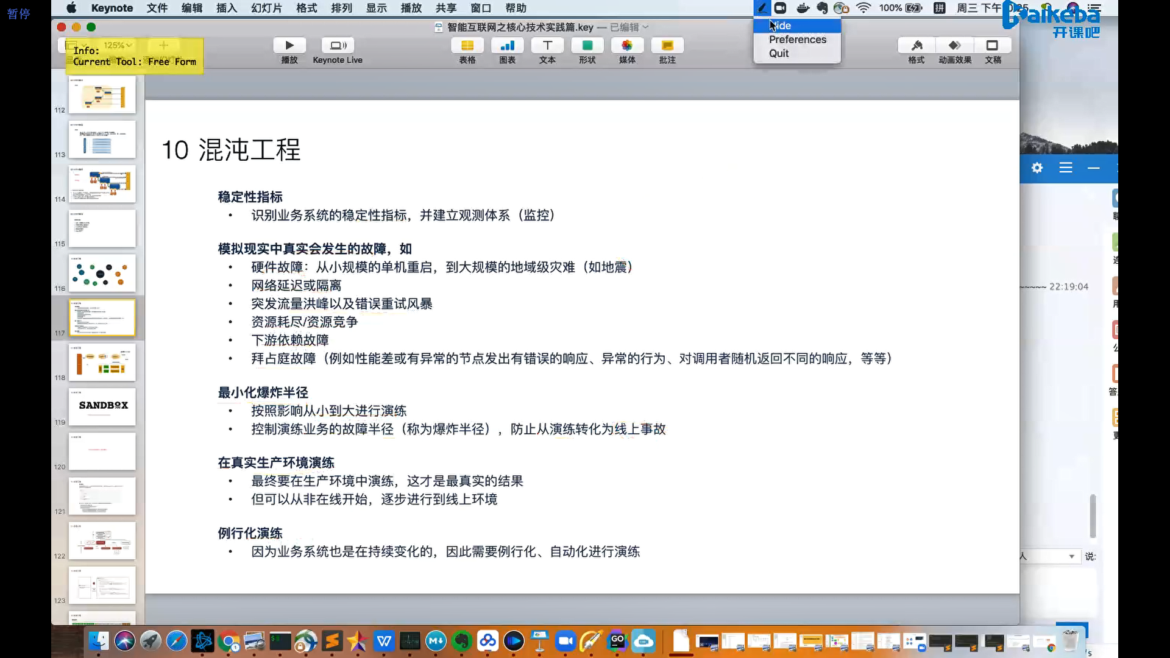Toggle the Format (格式) inspector panel

916,46
